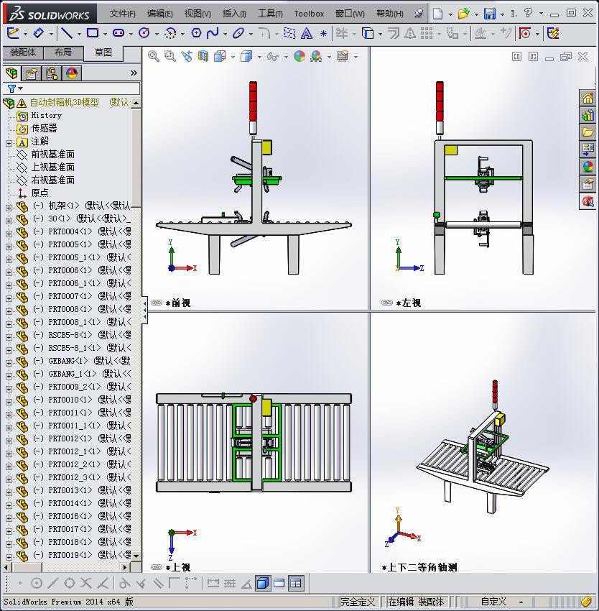The width and height of the screenshot is (599, 611).
Task: Click the Previous View icon
Action: click(x=187, y=57)
